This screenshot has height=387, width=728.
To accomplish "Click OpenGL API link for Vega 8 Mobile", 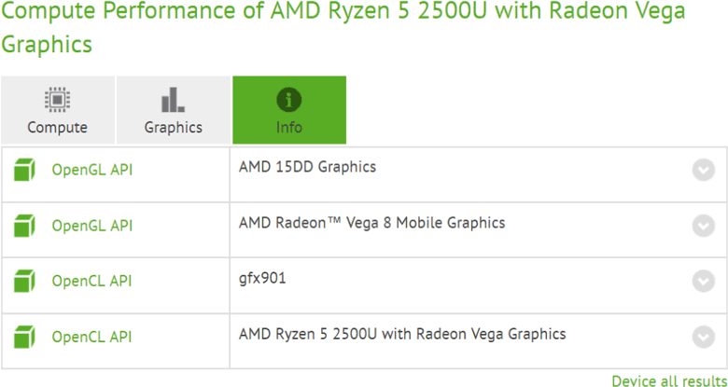I will (91, 226).
